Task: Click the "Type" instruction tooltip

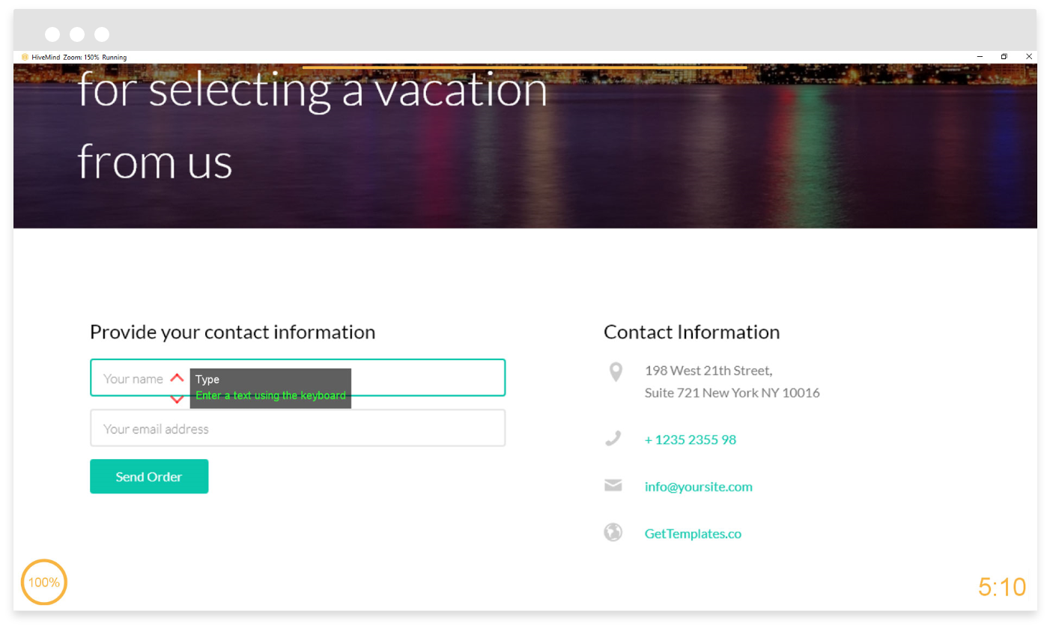Action: (x=270, y=387)
